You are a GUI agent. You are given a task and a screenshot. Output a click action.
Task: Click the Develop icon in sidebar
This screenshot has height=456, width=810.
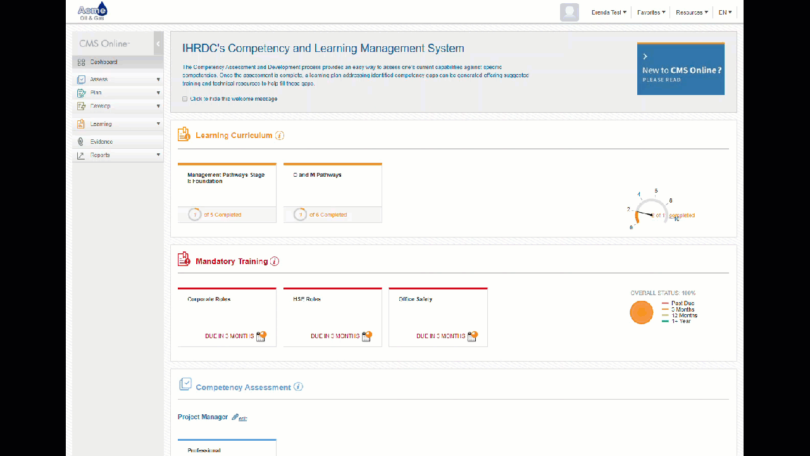81,106
